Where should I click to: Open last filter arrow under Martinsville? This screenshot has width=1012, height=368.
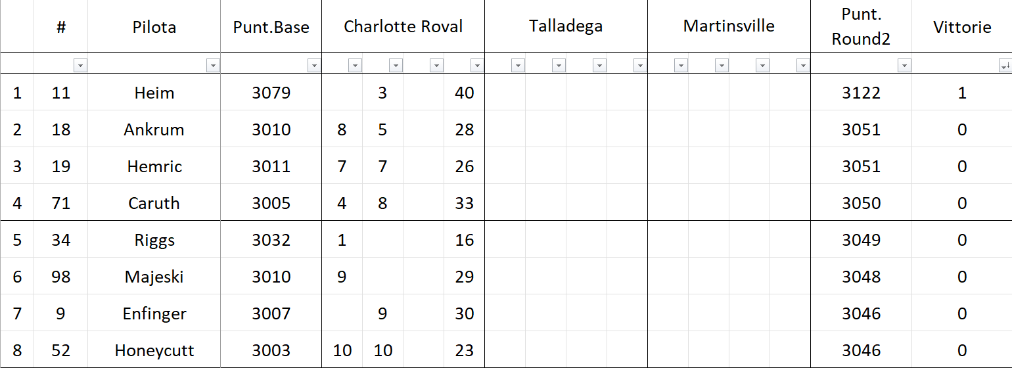click(803, 66)
